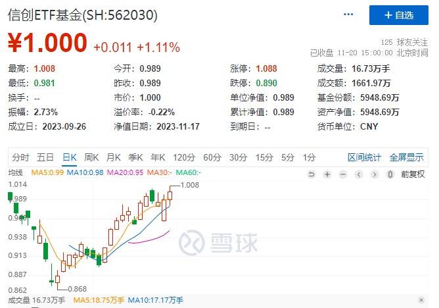
Task: Reset chart with the undo arrow icon
Action: 311,174
